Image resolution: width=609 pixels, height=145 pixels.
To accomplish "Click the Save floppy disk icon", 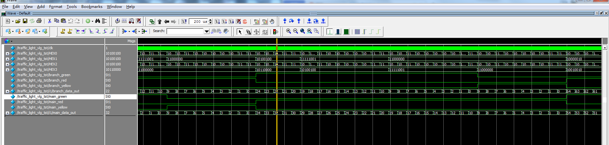I will click(x=25, y=21).
